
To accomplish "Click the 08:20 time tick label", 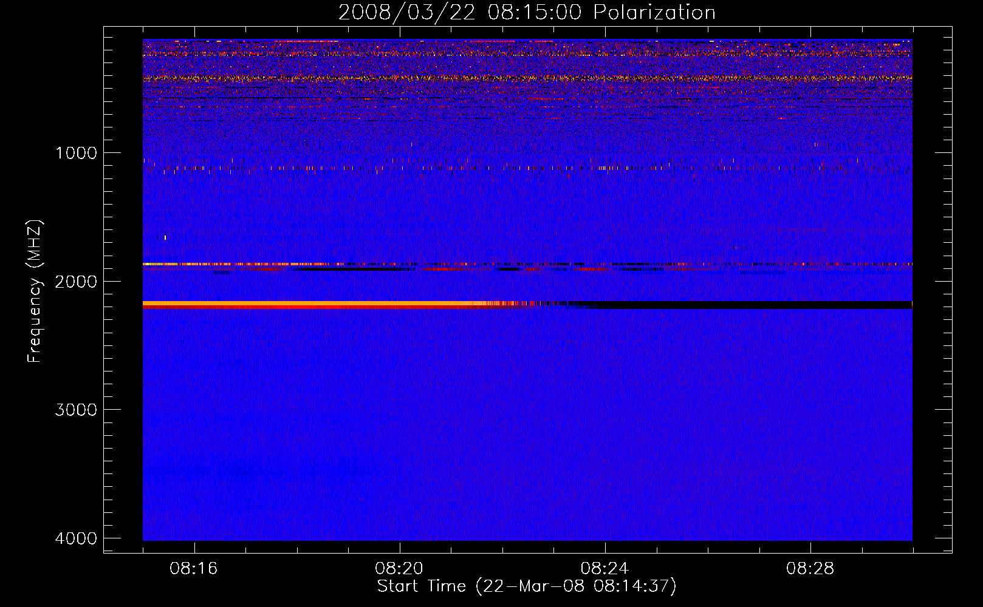I will (399, 569).
